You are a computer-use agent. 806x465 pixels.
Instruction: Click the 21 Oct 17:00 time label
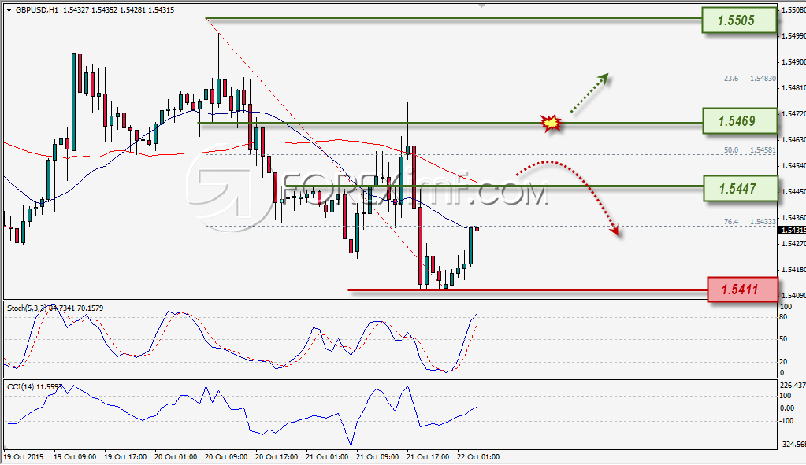(x=427, y=457)
